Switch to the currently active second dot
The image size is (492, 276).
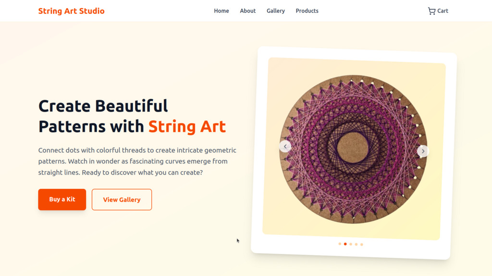click(345, 244)
